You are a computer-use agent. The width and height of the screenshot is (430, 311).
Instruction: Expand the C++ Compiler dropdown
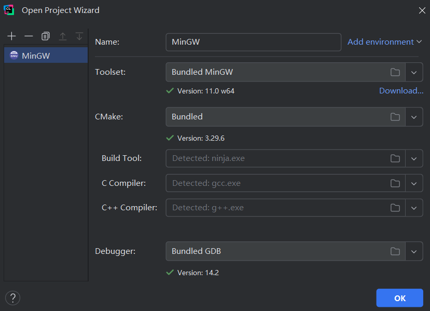pyautogui.click(x=414, y=208)
